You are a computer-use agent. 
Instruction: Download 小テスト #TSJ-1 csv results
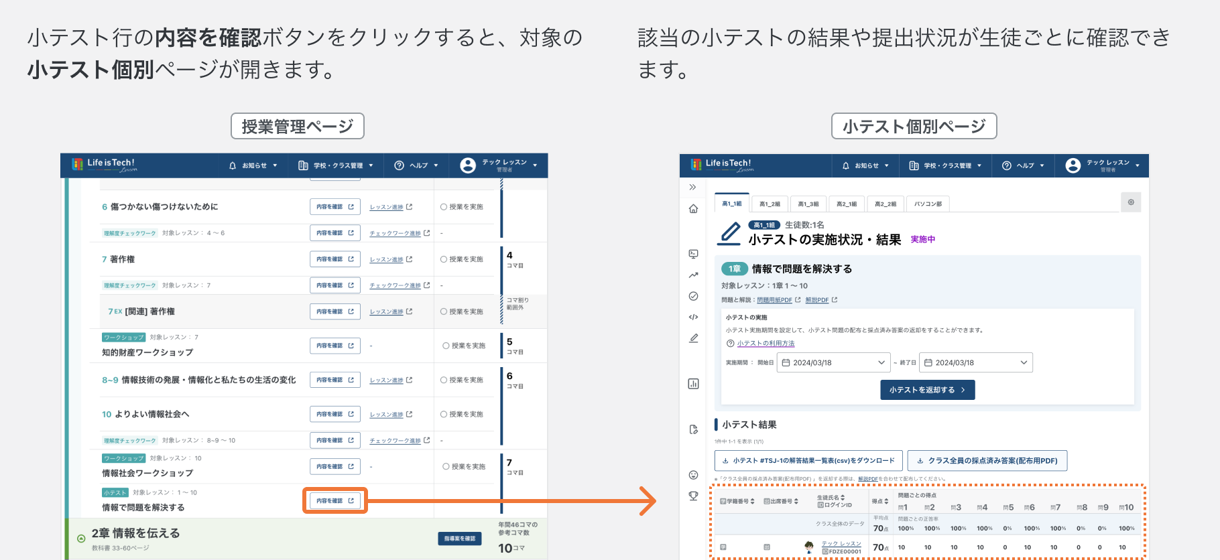(808, 461)
